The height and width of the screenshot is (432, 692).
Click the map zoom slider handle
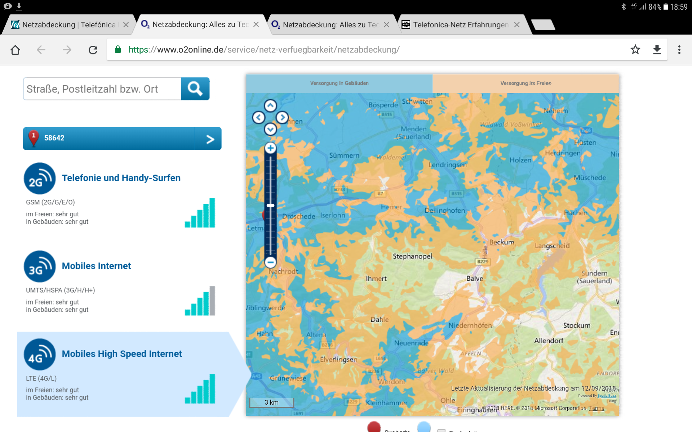270,205
